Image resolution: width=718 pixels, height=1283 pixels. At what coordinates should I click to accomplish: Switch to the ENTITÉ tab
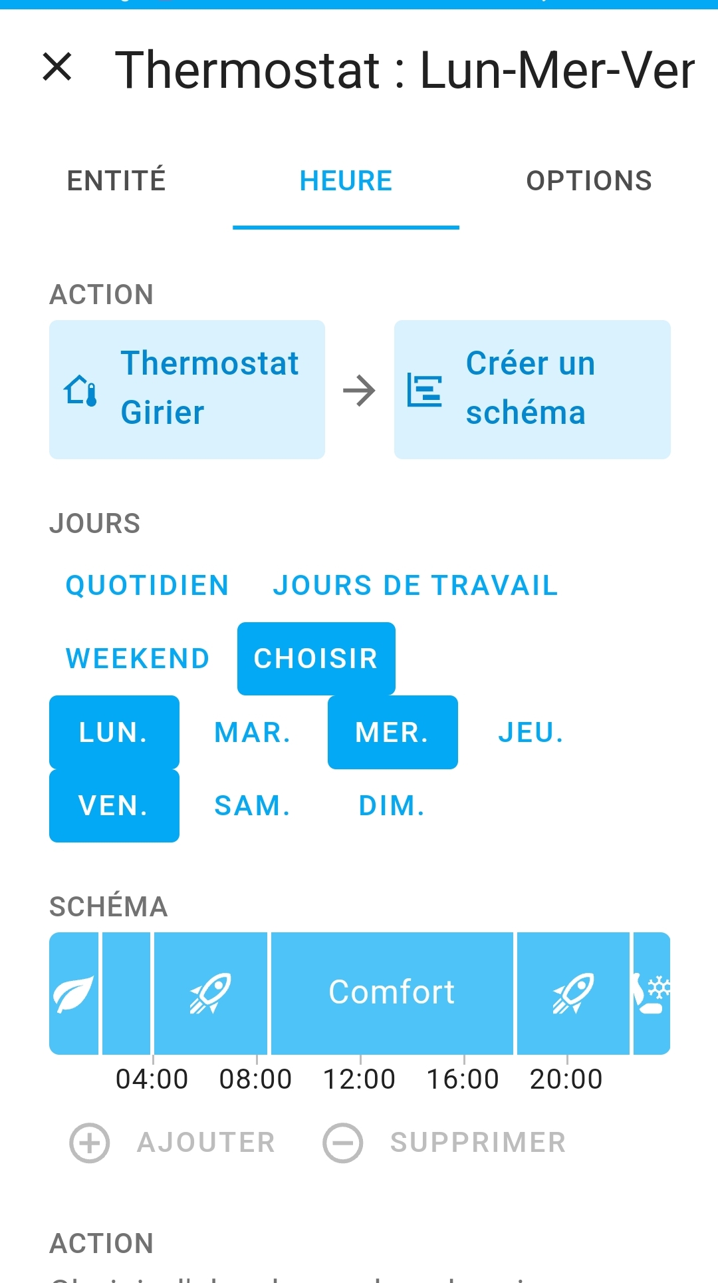[x=116, y=181]
